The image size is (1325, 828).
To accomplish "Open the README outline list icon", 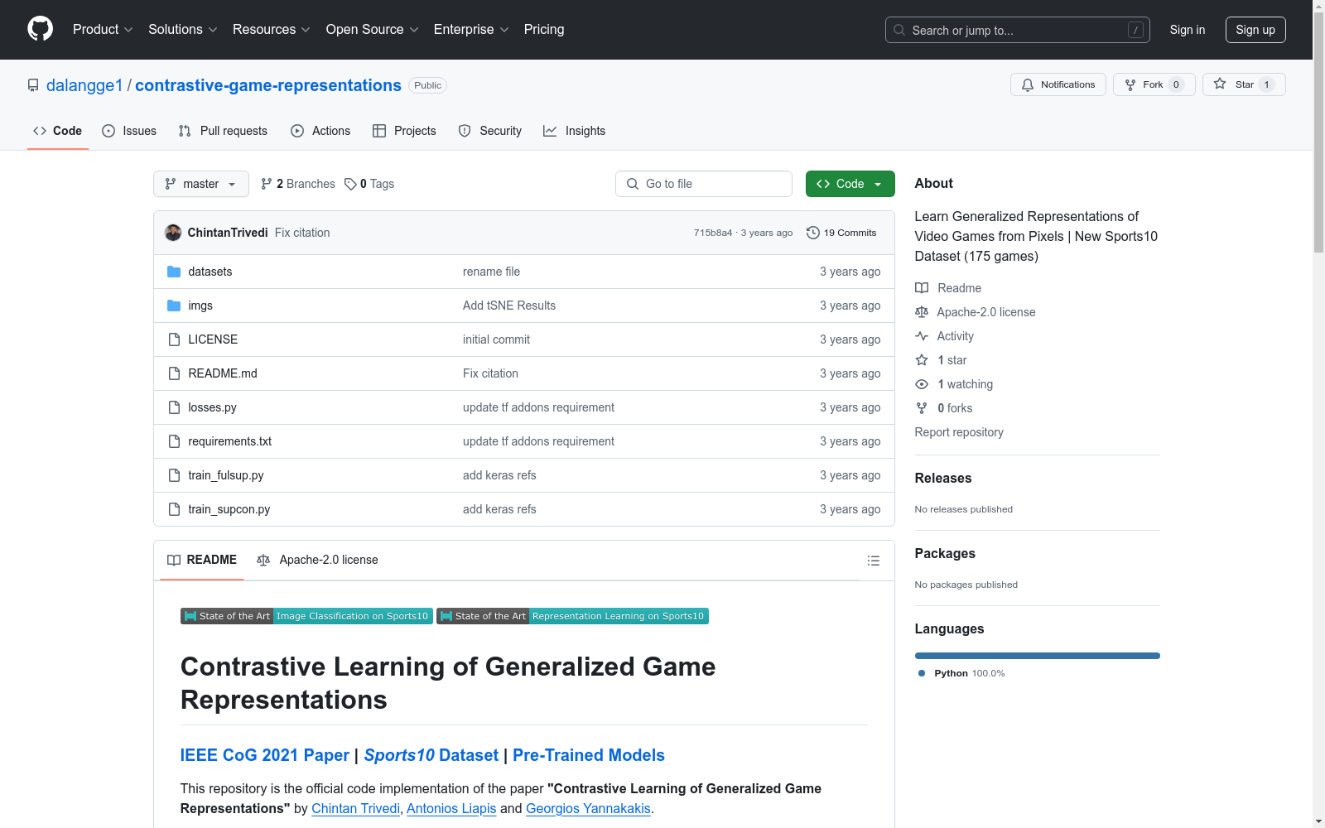I will (874, 561).
